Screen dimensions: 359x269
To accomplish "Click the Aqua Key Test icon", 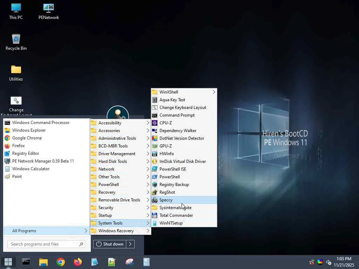I will (x=155, y=100).
